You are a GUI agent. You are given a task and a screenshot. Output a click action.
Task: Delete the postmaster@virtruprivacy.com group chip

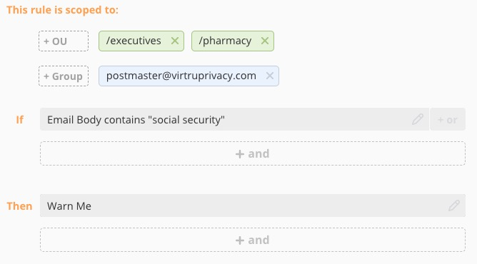click(x=269, y=76)
